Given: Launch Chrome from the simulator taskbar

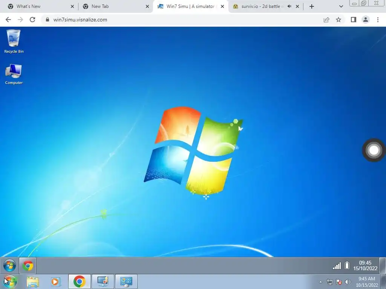Looking at the screenshot, I should click(x=28, y=266).
